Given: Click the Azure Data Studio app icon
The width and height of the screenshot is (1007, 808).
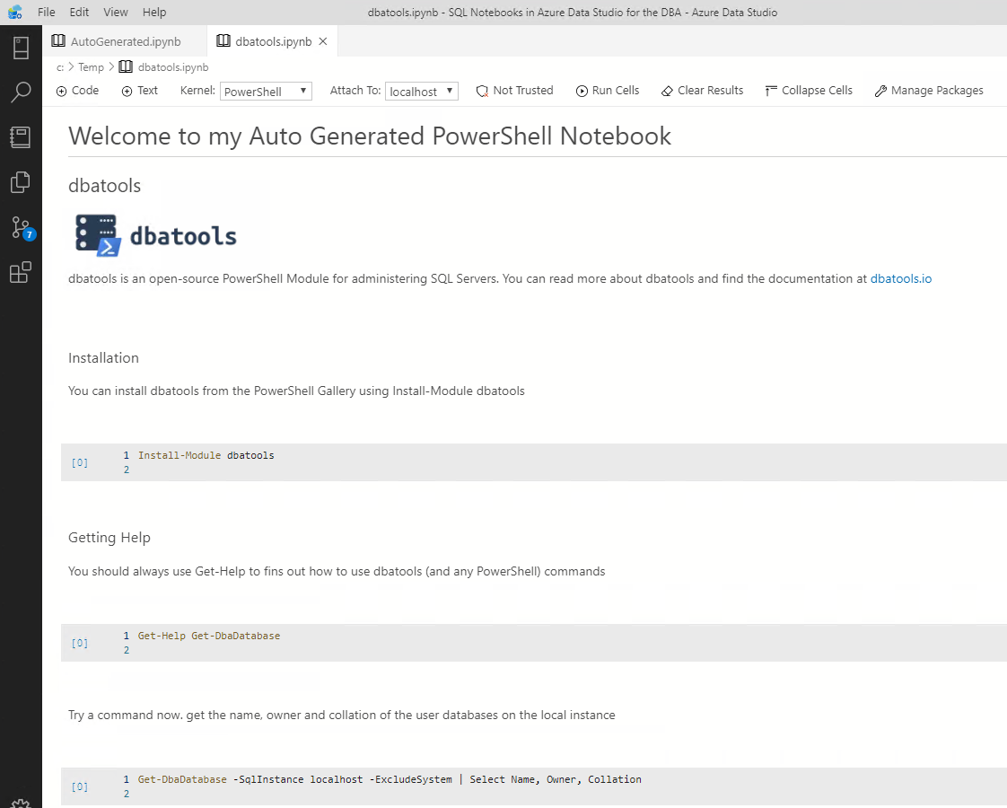Looking at the screenshot, I should pos(14,12).
